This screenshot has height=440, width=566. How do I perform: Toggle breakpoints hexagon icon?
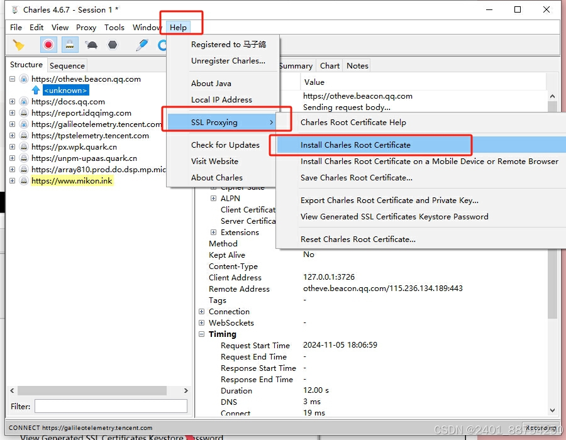113,45
